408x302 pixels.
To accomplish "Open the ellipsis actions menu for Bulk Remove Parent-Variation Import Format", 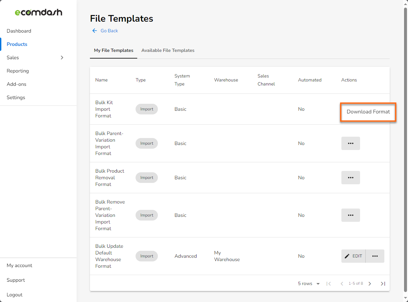I will 350,215.
